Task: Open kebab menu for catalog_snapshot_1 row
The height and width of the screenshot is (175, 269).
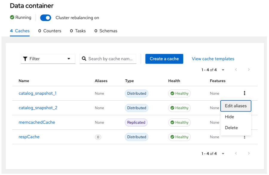Action: [244, 93]
